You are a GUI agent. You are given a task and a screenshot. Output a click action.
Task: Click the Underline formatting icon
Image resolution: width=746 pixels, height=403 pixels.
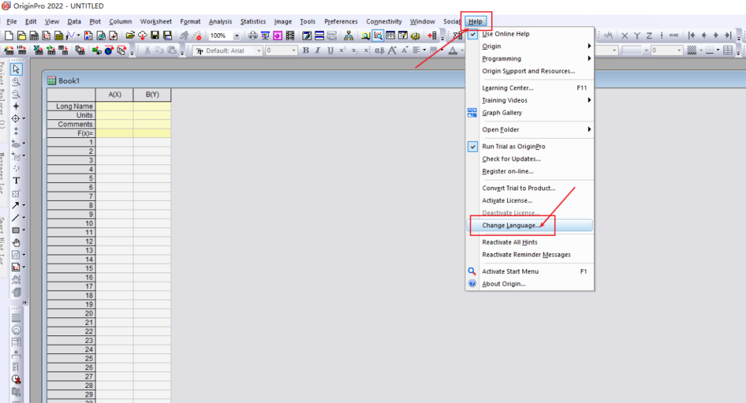(x=330, y=50)
